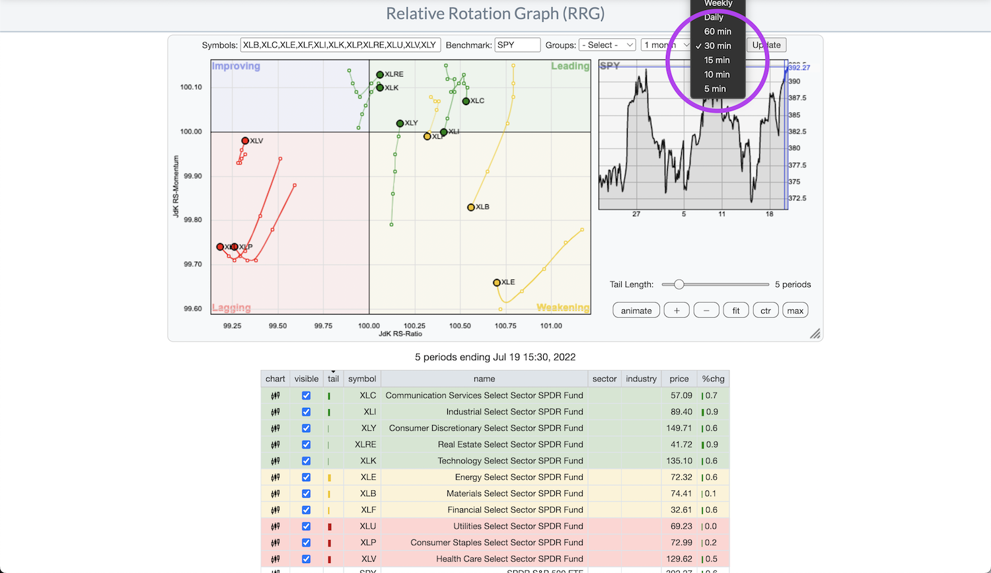991x573 pixels.
Task: Click the Tail Length slider handle
Action: click(x=679, y=284)
